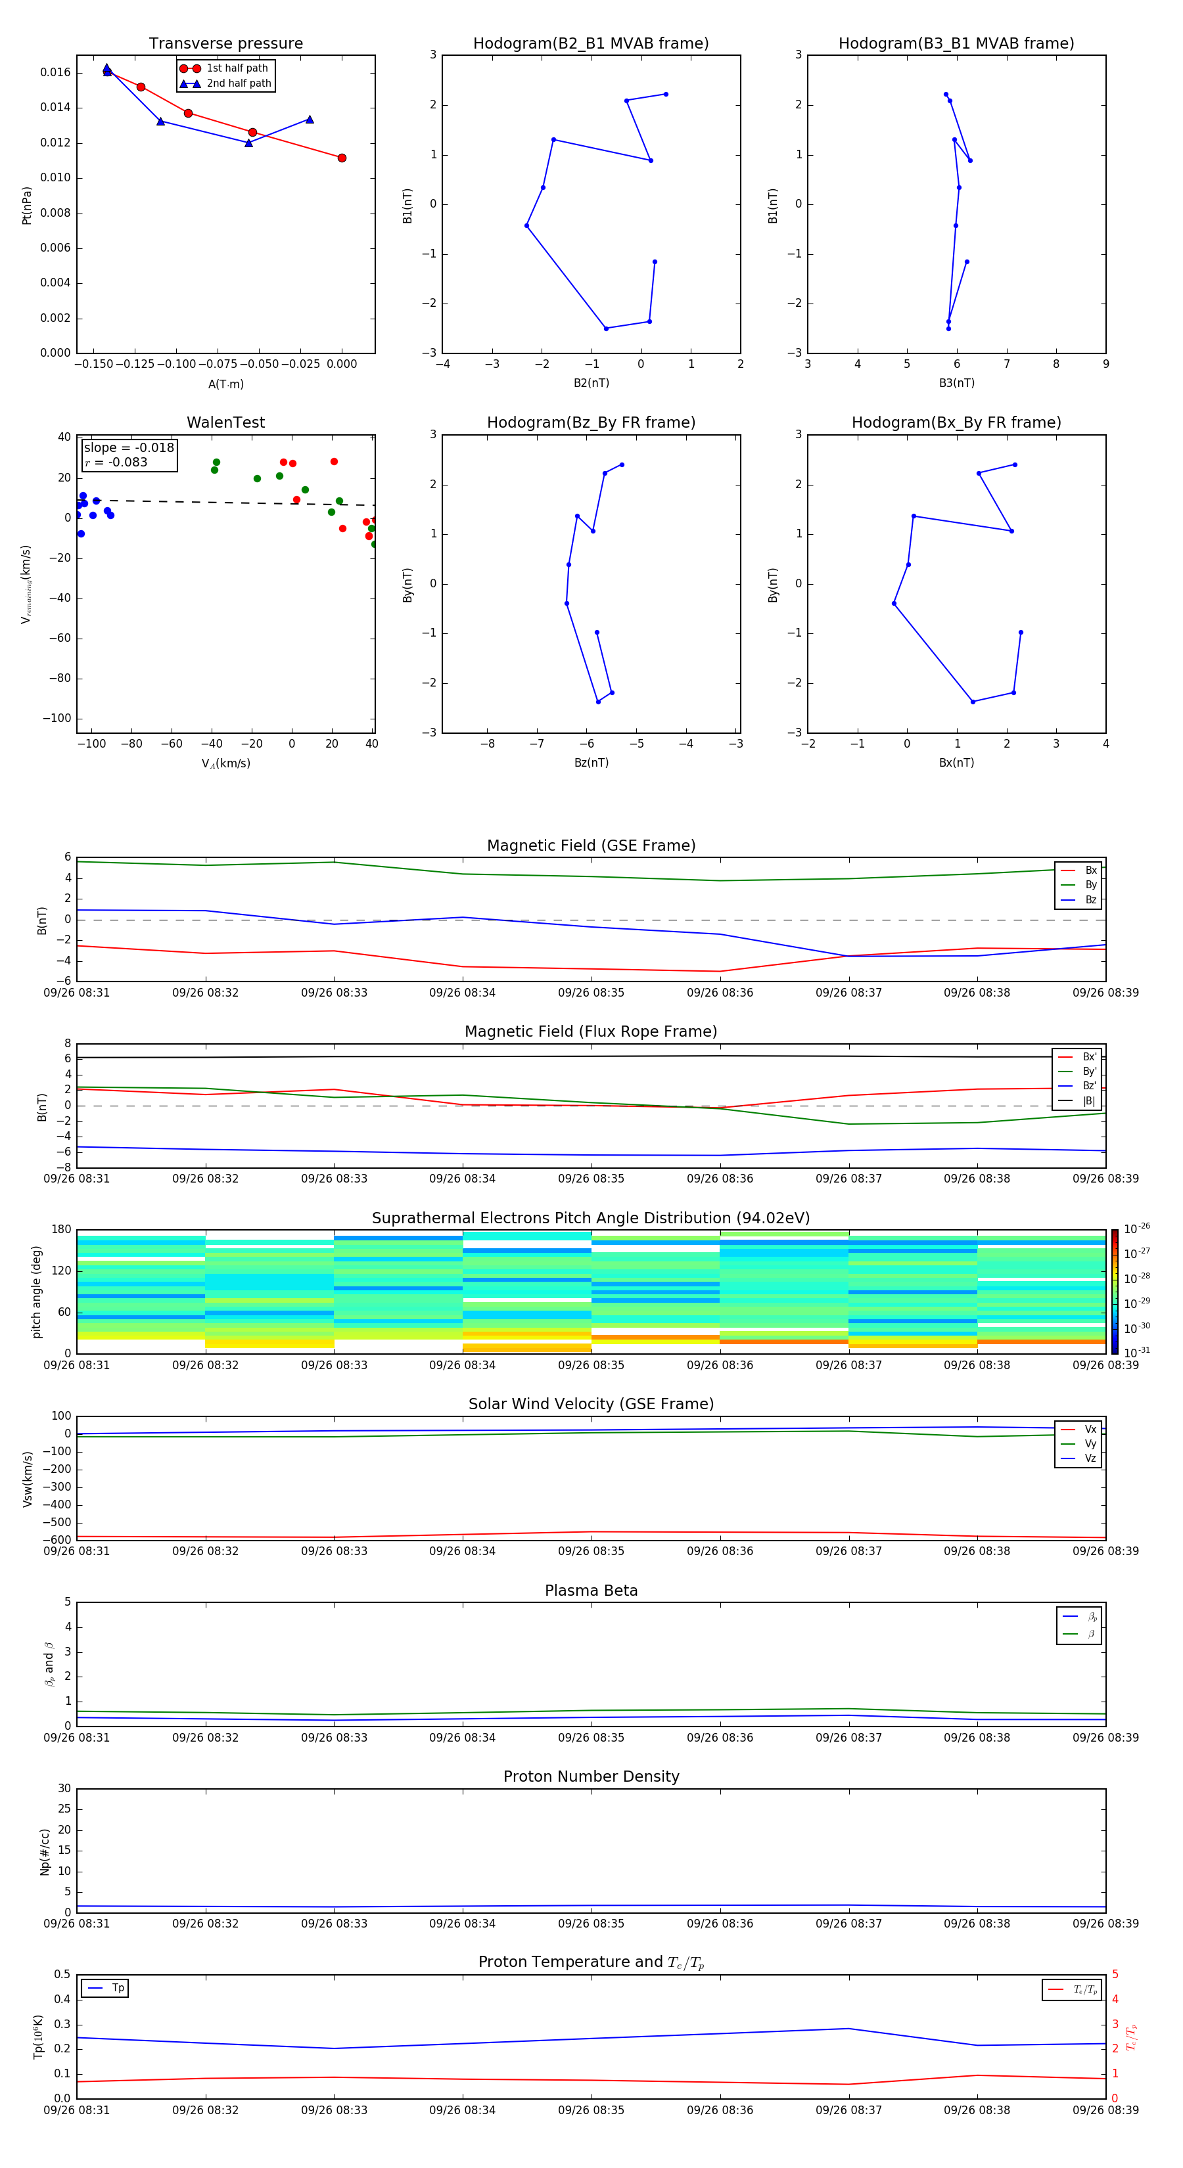
Task: Select the β entry in Plasma Beta legend
Action: point(1079,1634)
